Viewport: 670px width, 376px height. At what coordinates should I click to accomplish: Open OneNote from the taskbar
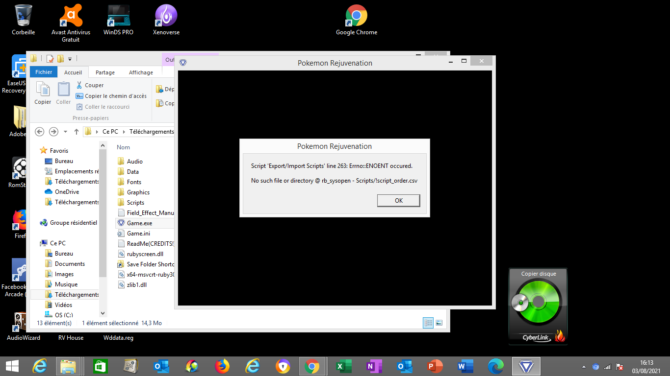tap(374, 366)
